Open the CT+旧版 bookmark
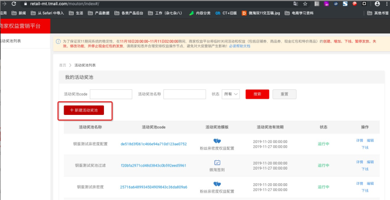 click(227, 13)
